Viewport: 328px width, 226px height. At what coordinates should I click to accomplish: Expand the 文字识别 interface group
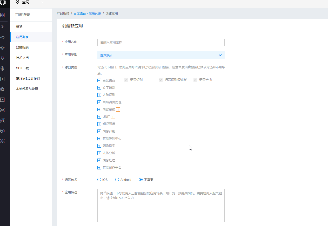[x=99, y=88]
